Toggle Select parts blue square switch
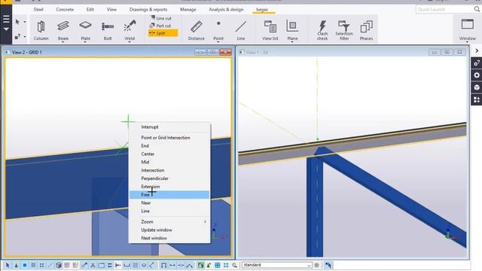482x271 pixels. [x=25, y=265]
